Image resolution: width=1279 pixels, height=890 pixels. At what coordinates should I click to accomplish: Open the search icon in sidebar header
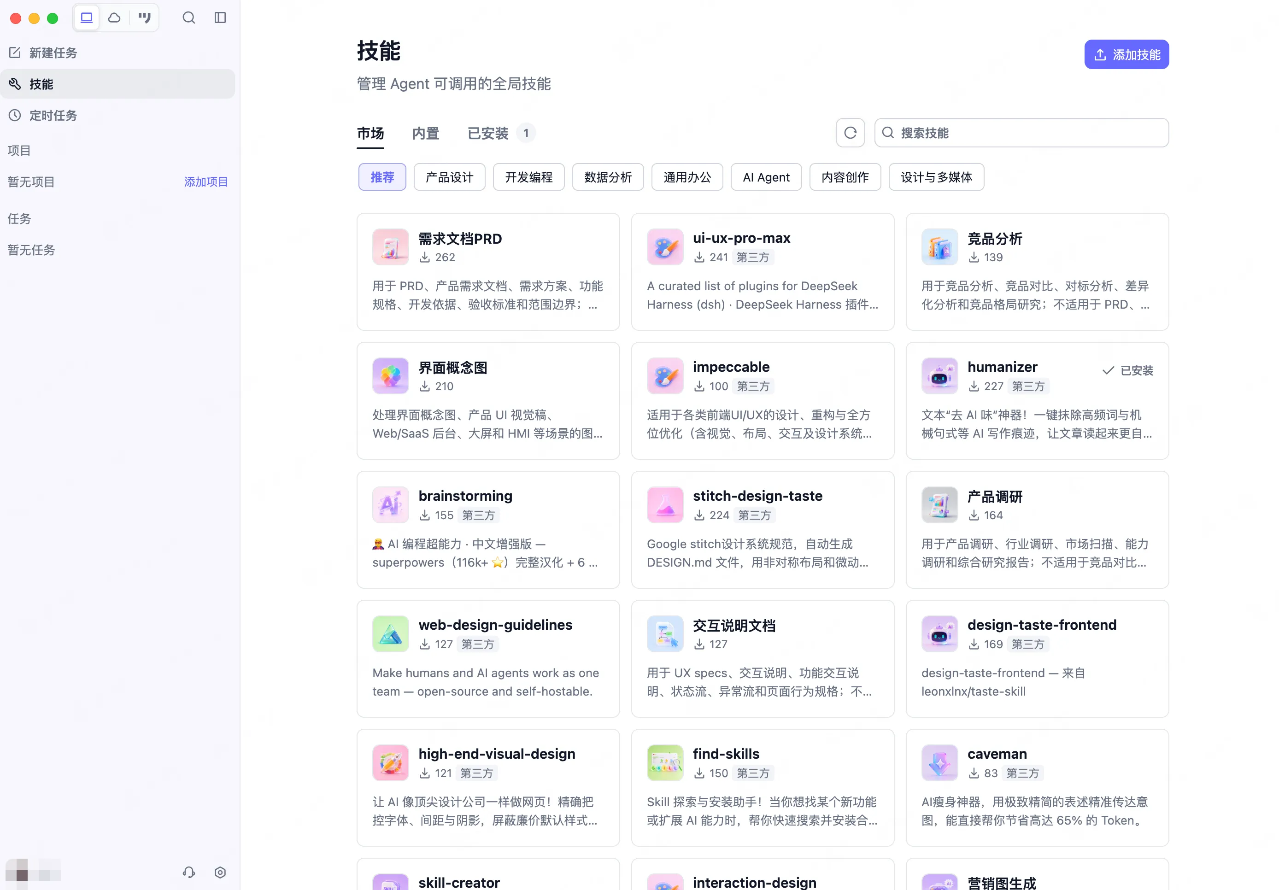189,18
